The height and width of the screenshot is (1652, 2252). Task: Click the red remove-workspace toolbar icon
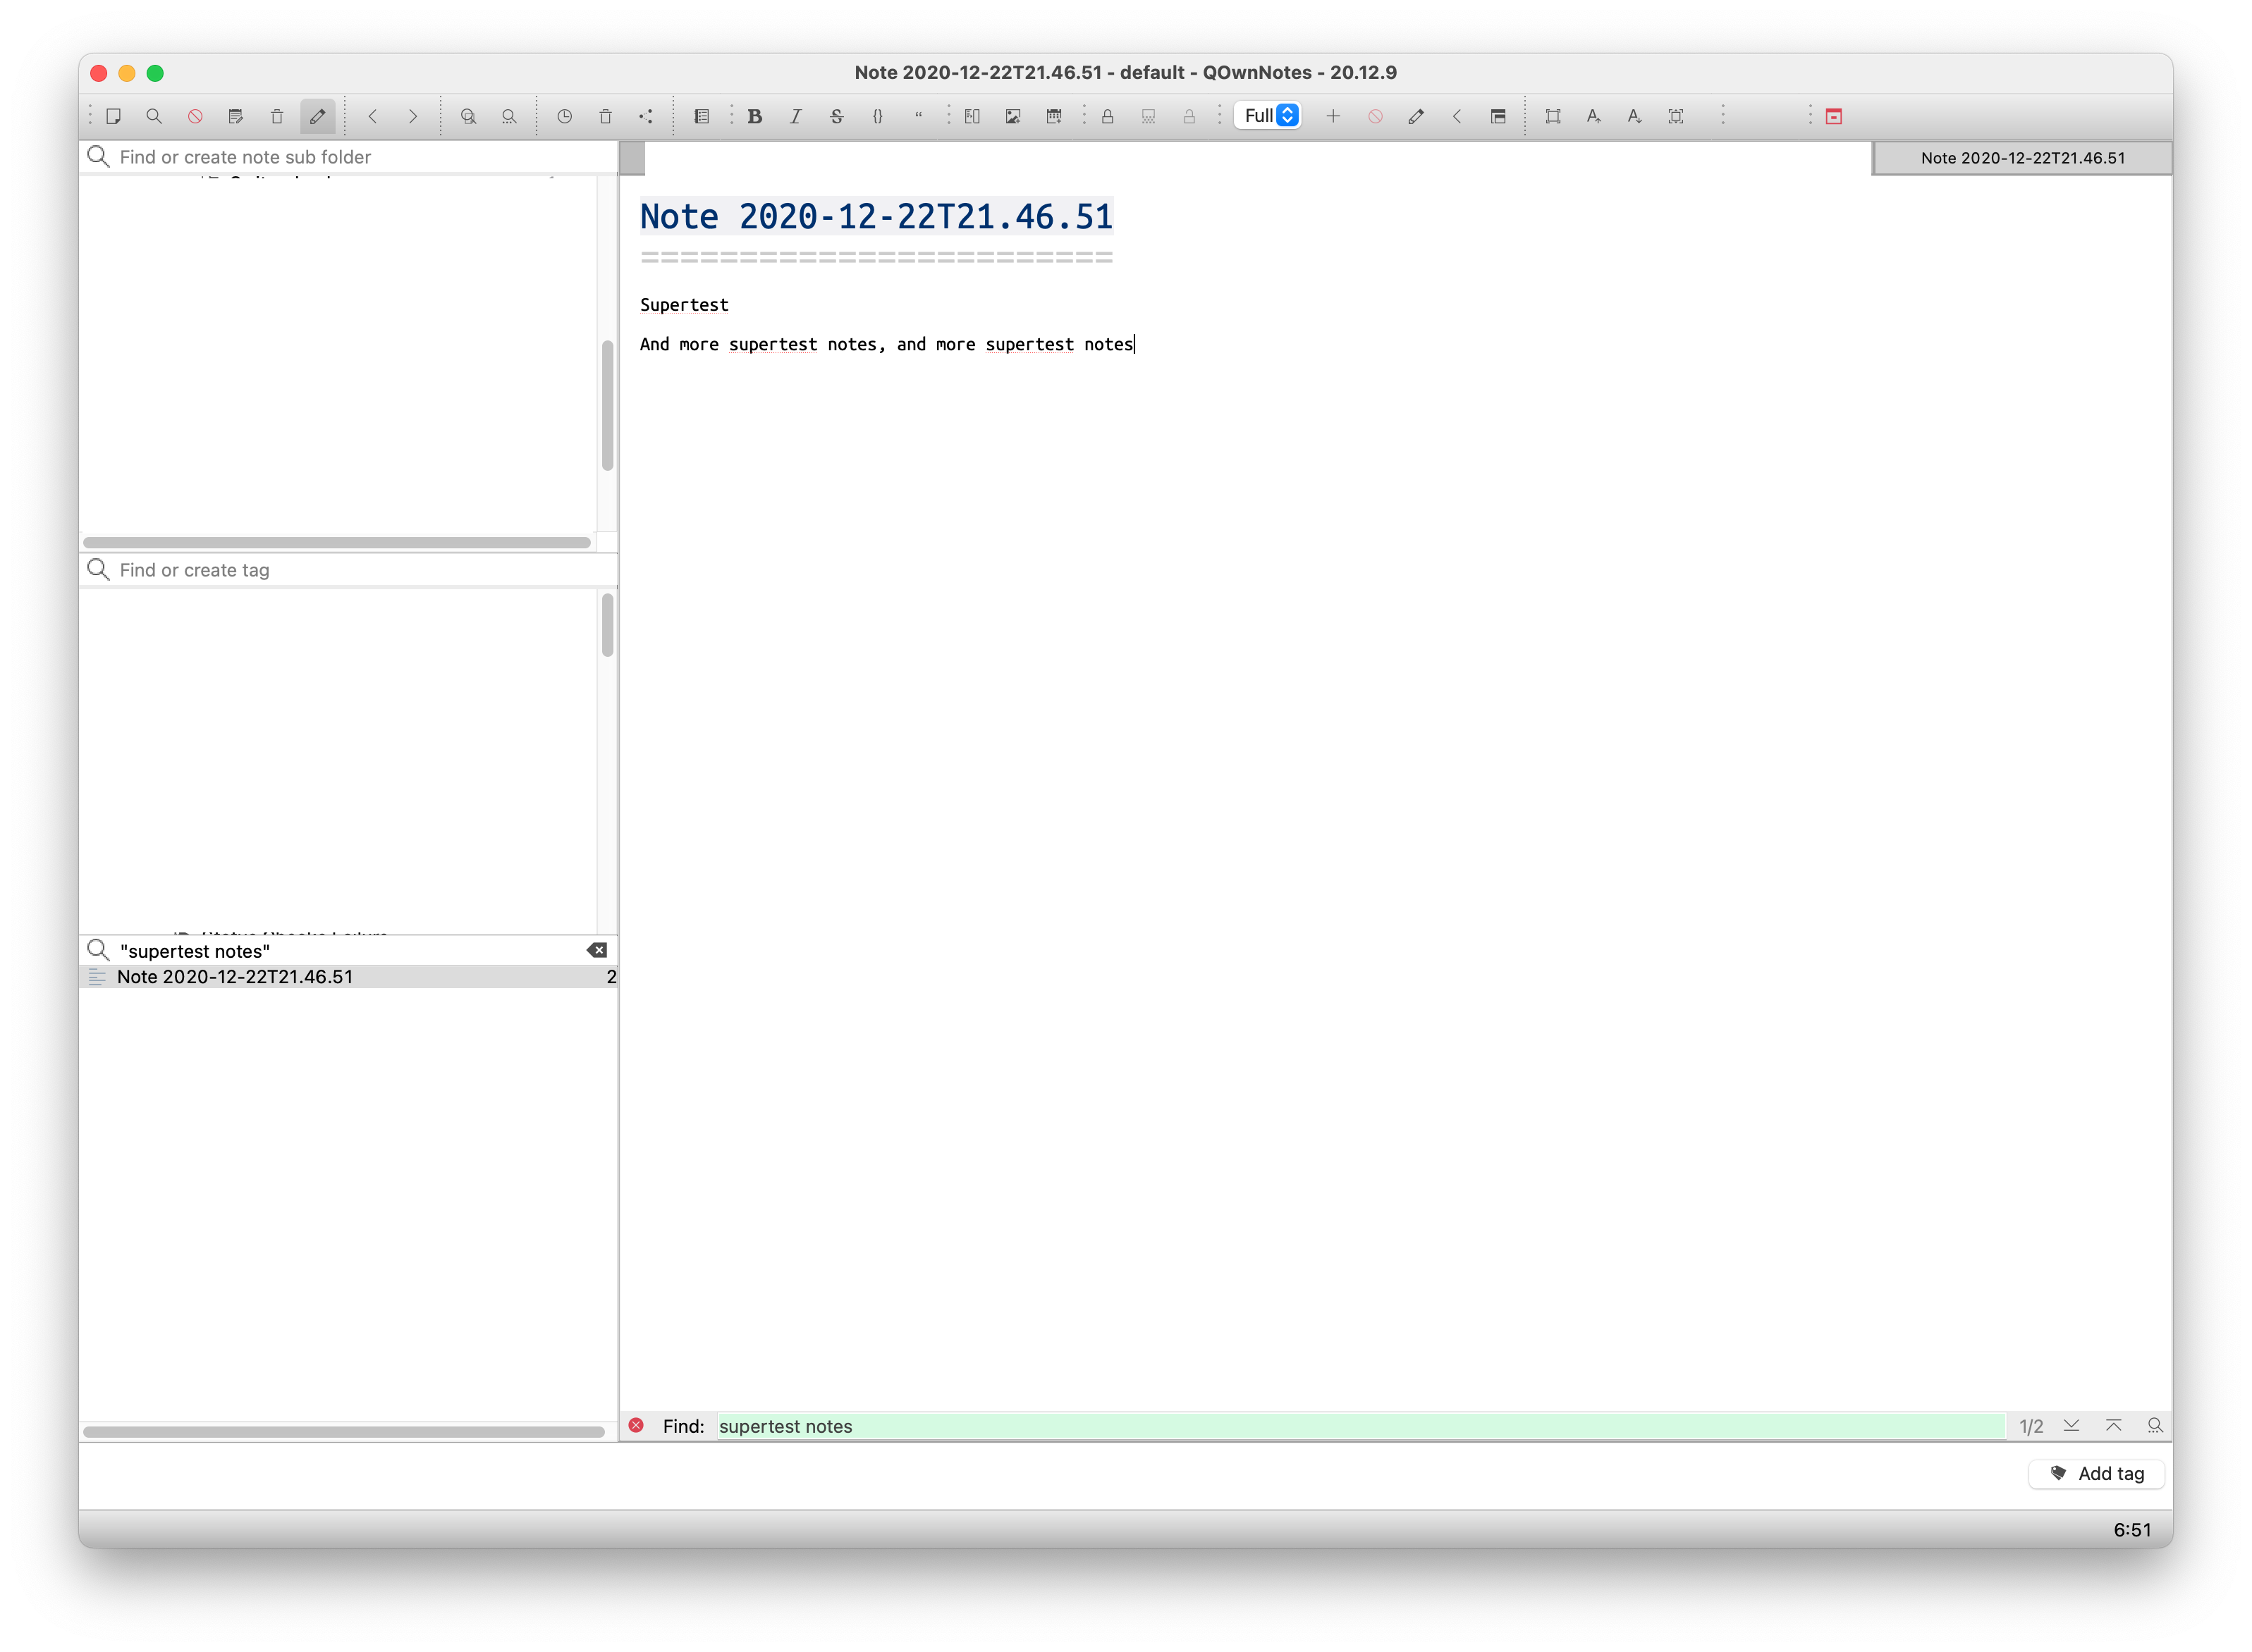pyautogui.click(x=1376, y=116)
